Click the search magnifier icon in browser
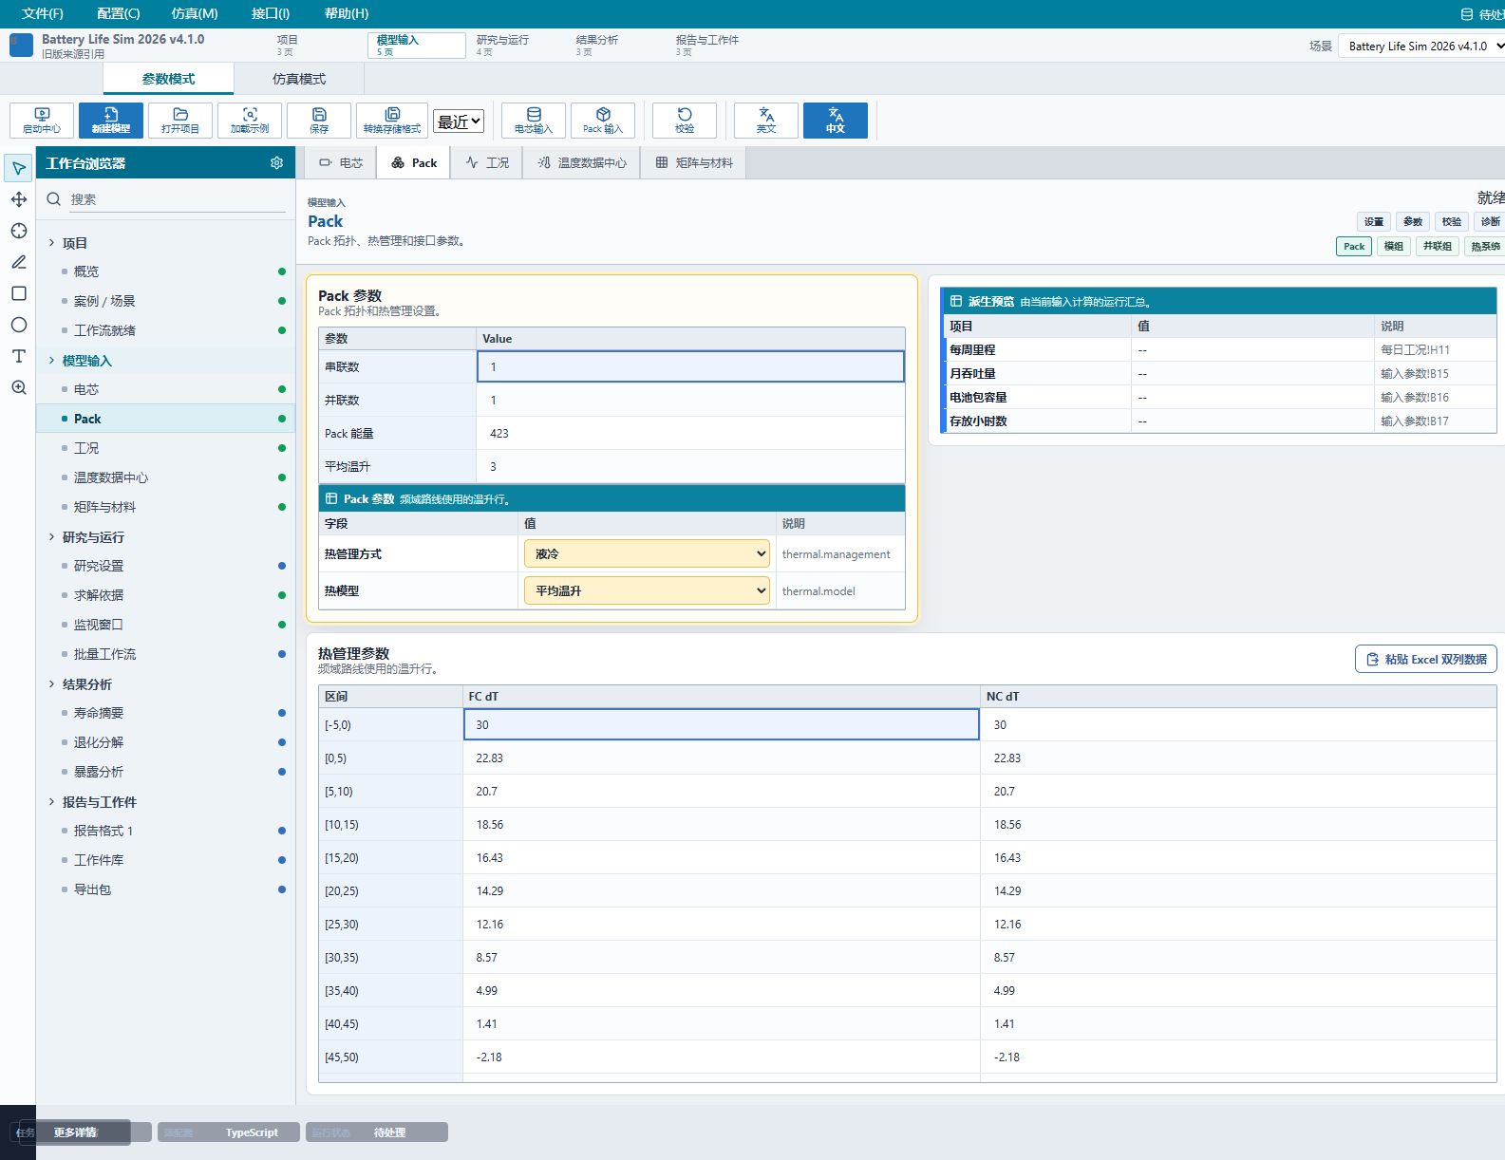This screenshot has height=1160, width=1505. [x=54, y=199]
